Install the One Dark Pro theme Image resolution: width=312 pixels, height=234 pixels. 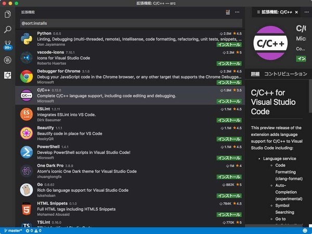(x=229, y=177)
